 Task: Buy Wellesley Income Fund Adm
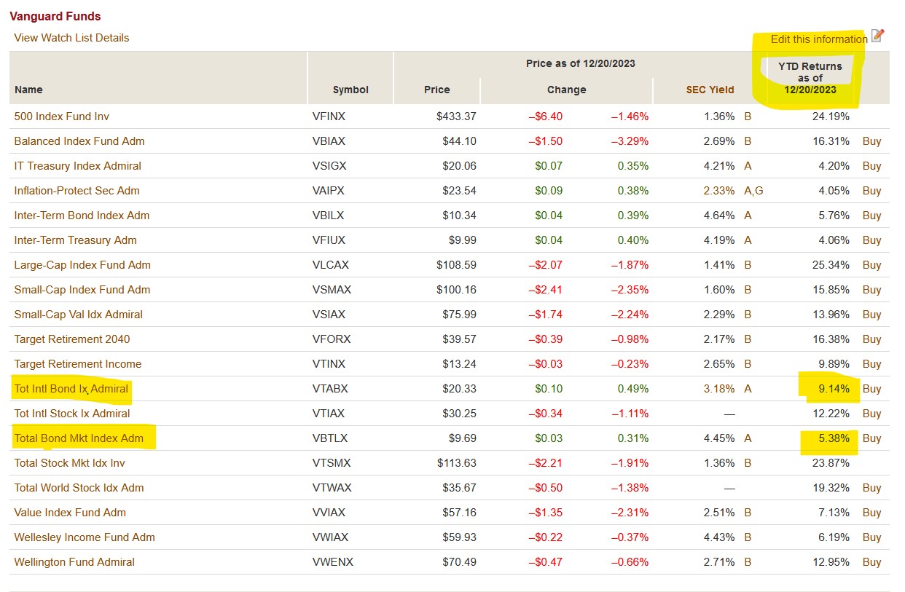[871, 537]
